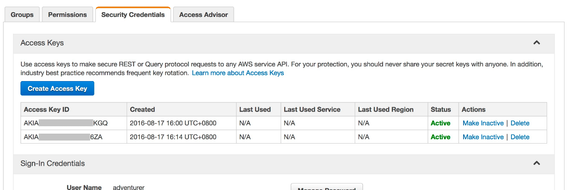
Task: Delete the access key ending in 6ZA
Action: 520,137
